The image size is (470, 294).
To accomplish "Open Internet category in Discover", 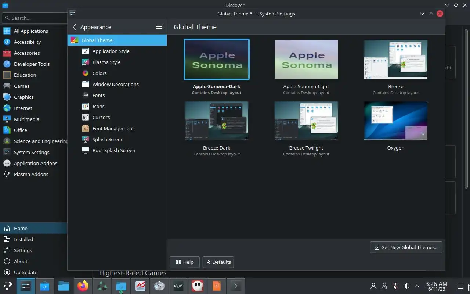I will tap(34, 108).
